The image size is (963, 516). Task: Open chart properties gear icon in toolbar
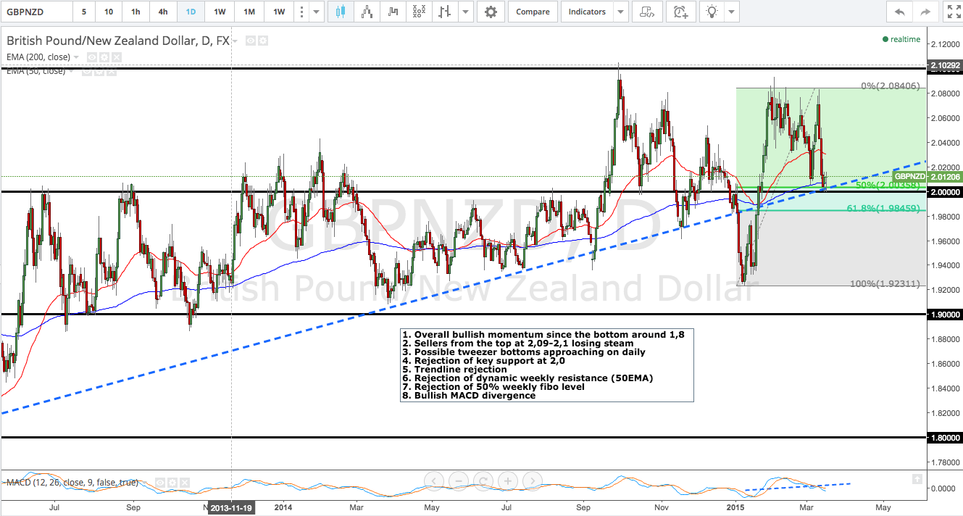pos(491,12)
